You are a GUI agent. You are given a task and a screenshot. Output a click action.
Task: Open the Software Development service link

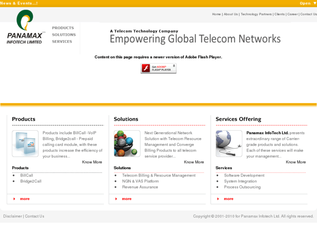(x=244, y=176)
